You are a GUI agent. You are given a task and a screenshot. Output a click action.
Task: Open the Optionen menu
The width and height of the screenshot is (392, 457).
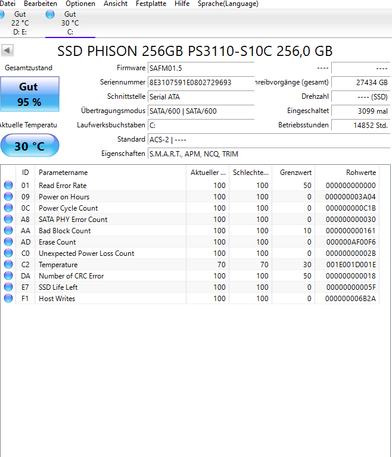coord(80,4)
